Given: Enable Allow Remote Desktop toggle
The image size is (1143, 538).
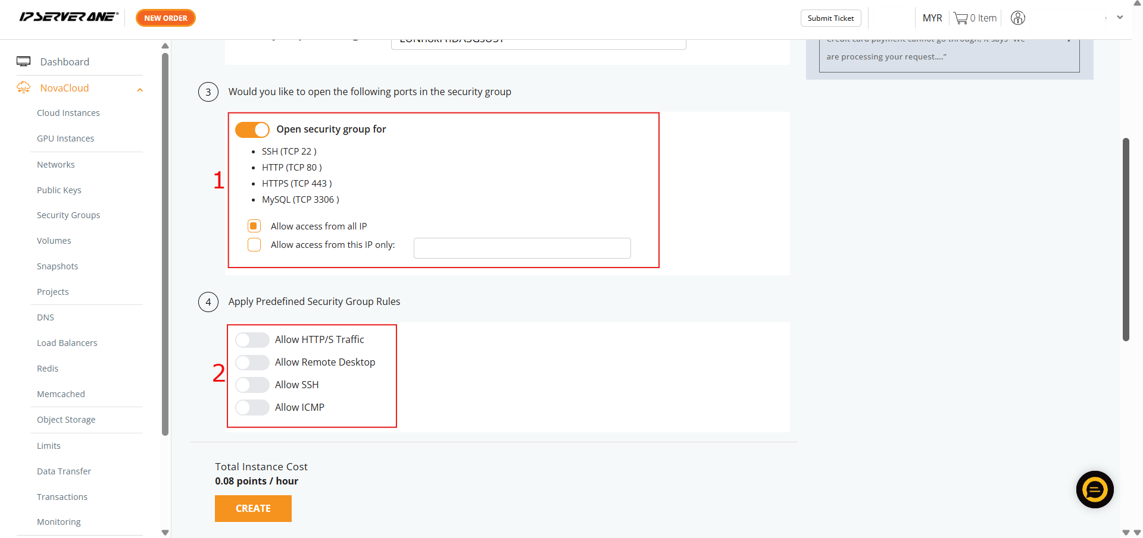Looking at the screenshot, I should [252, 363].
